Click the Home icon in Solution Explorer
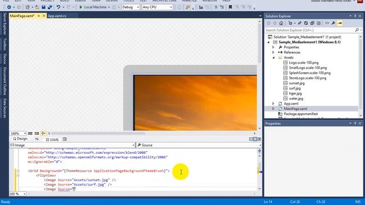 [281, 23]
